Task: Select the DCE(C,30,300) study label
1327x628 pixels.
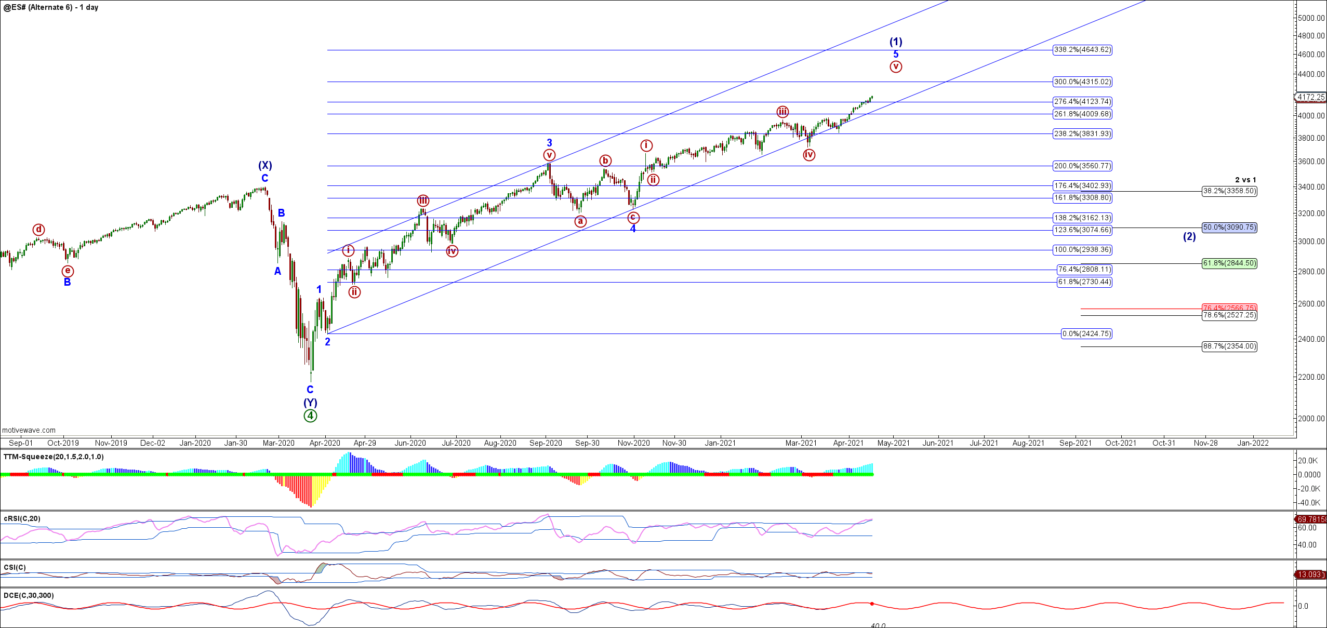Action: pos(29,595)
